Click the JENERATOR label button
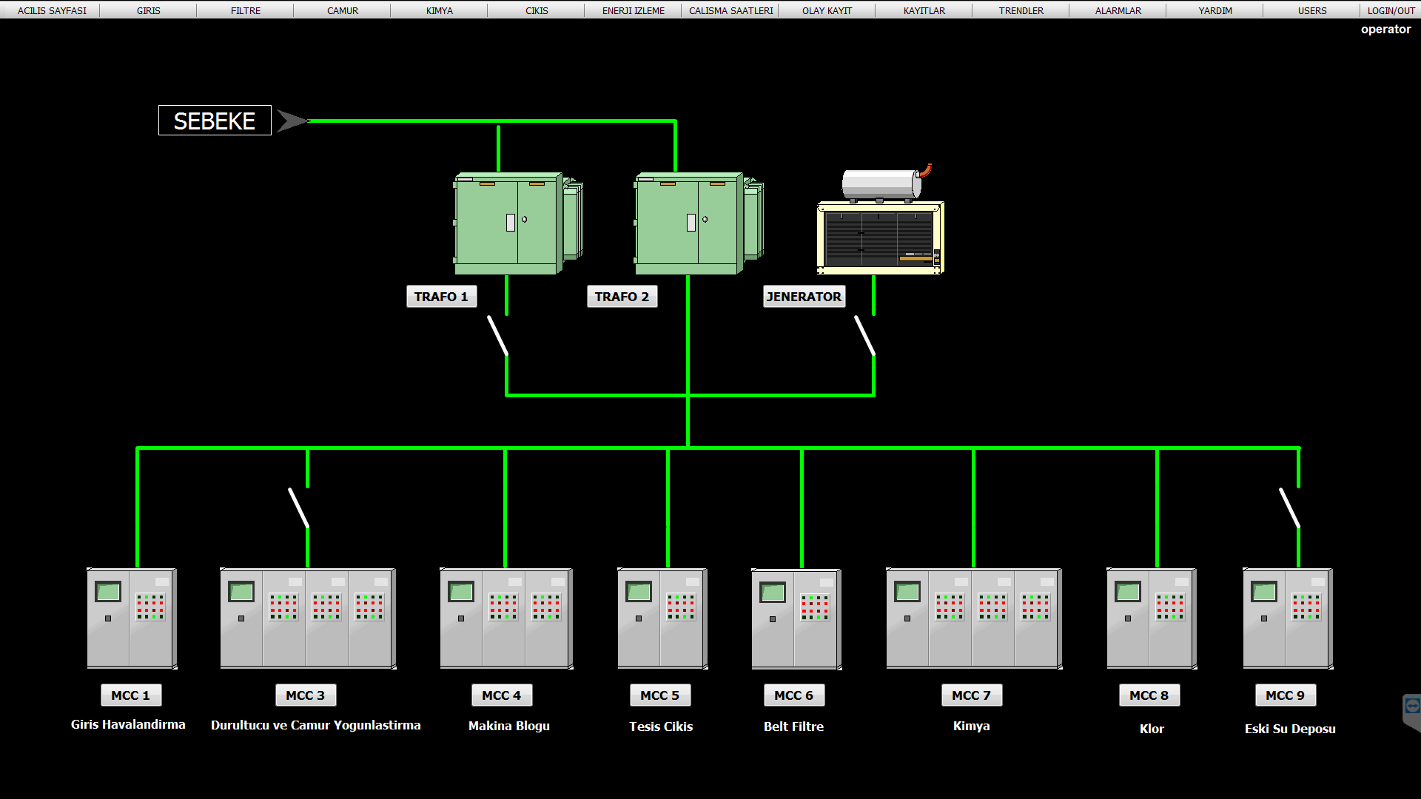The width and height of the screenshot is (1421, 799). pyautogui.click(x=804, y=297)
